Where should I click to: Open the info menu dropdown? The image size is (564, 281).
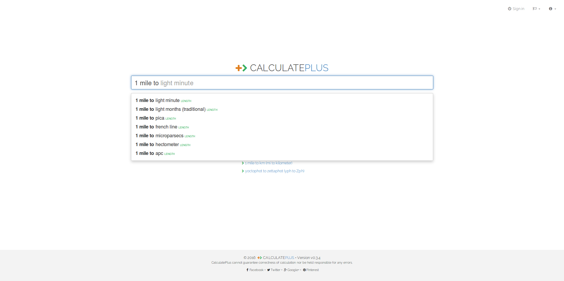pos(553,9)
